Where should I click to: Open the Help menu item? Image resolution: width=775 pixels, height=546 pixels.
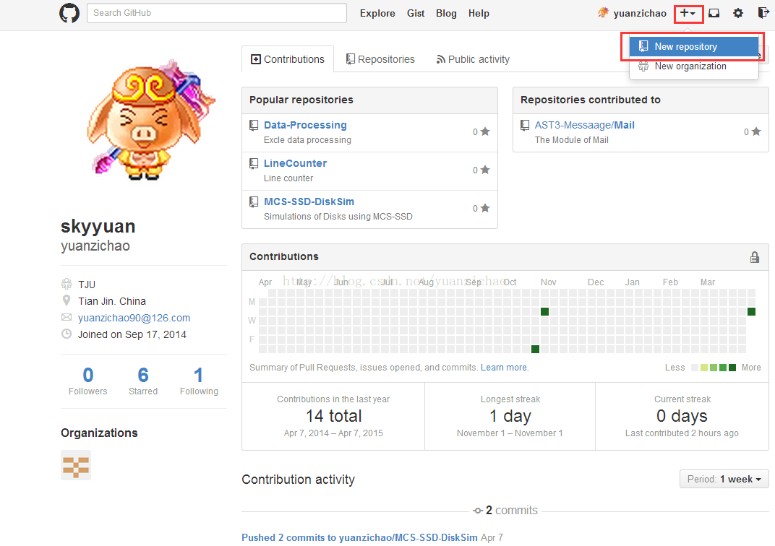click(x=479, y=13)
